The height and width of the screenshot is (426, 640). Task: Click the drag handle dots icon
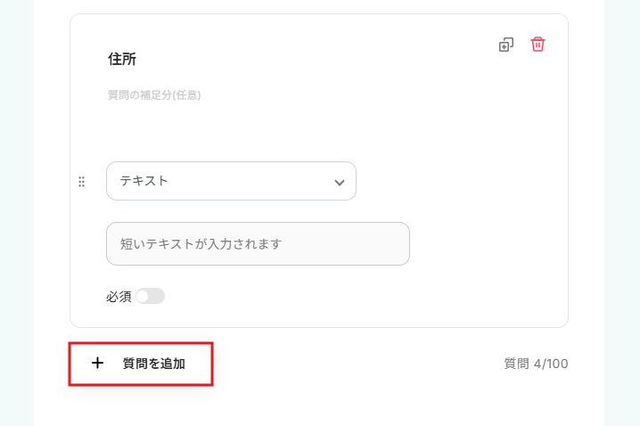click(81, 182)
